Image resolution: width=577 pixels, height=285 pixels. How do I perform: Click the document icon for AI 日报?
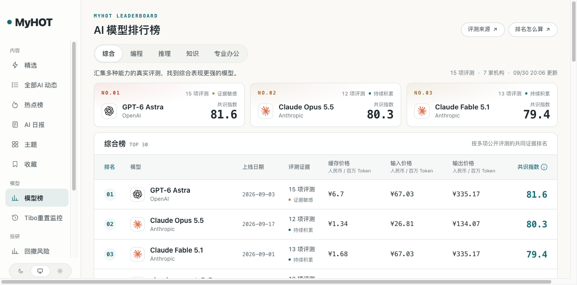click(15, 125)
